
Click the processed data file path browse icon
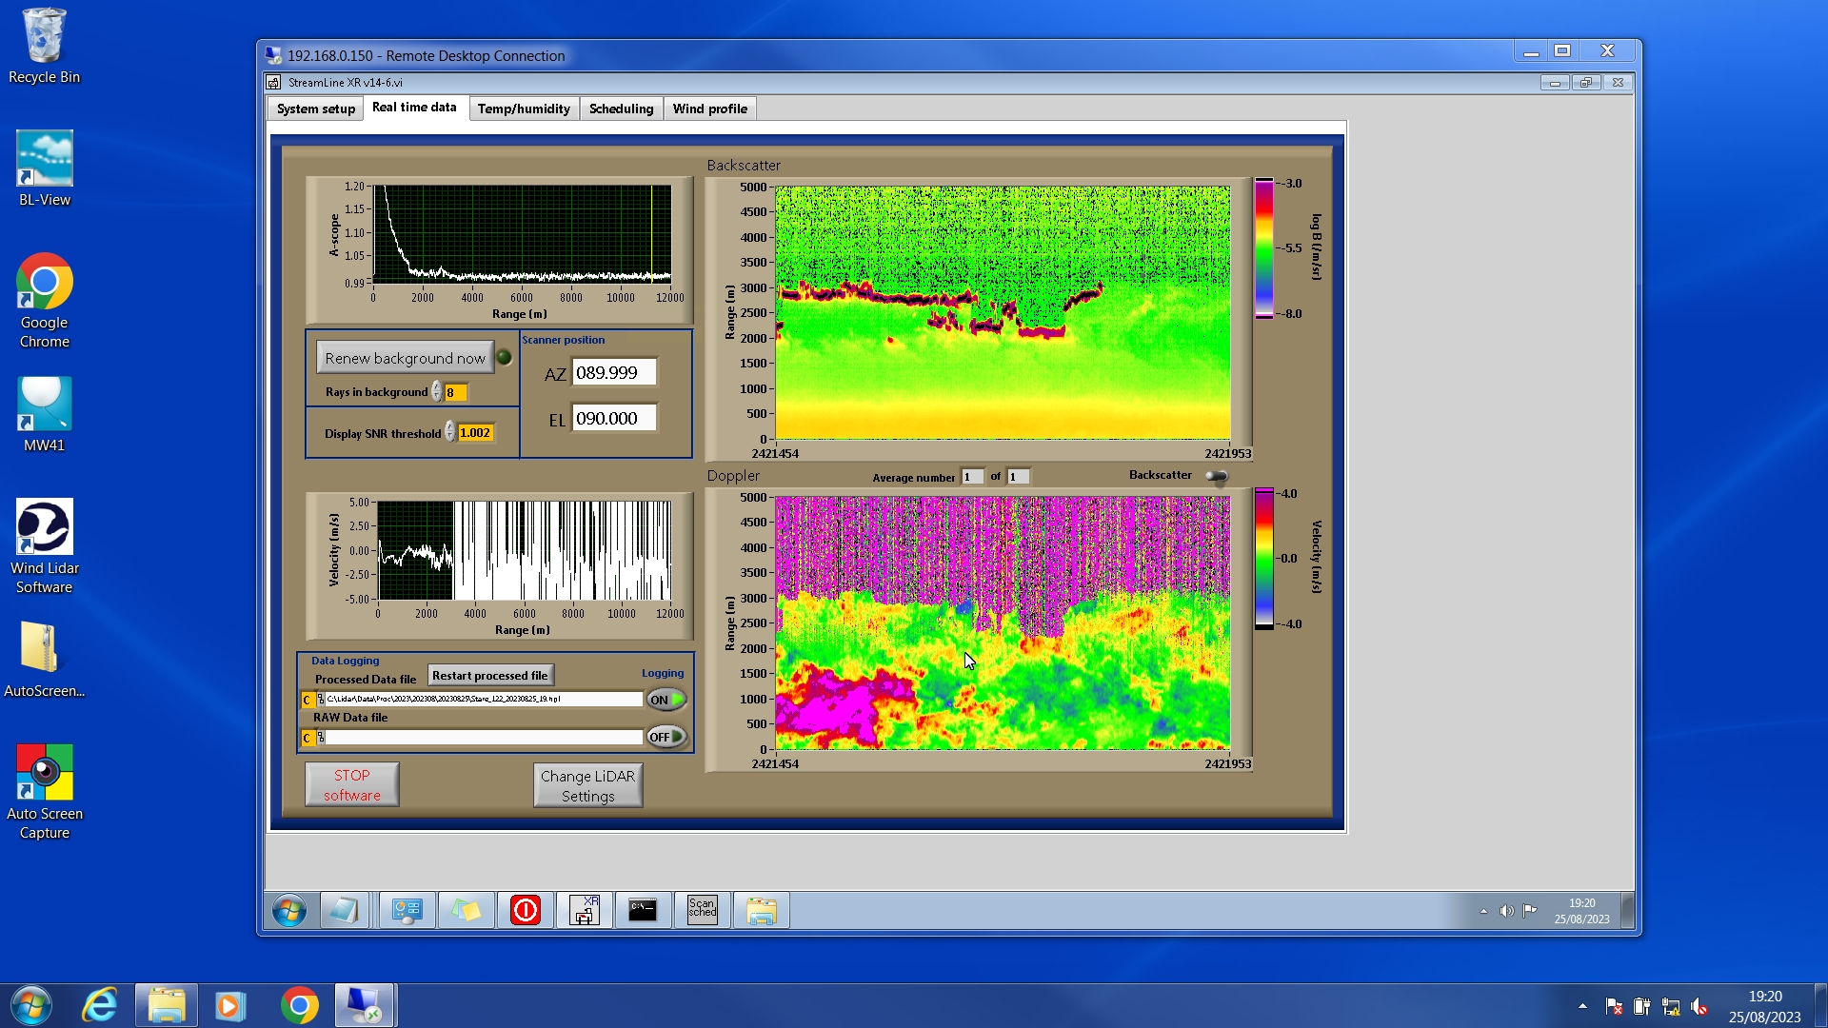(320, 700)
